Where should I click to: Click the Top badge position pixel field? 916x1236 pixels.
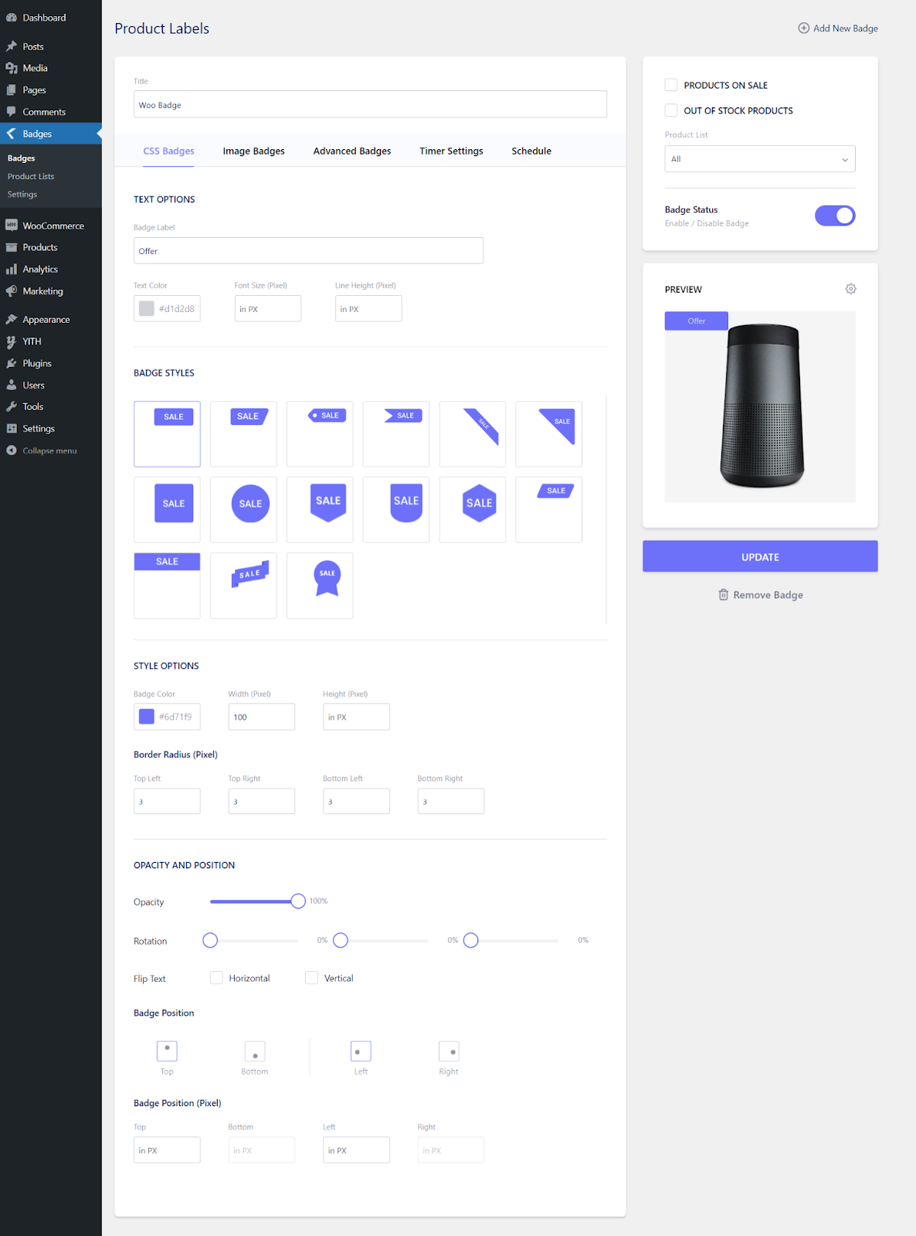167,1149
